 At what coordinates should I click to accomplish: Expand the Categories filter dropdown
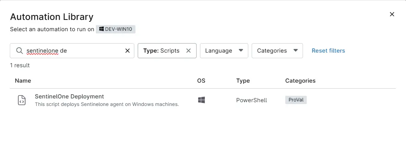coord(277,51)
